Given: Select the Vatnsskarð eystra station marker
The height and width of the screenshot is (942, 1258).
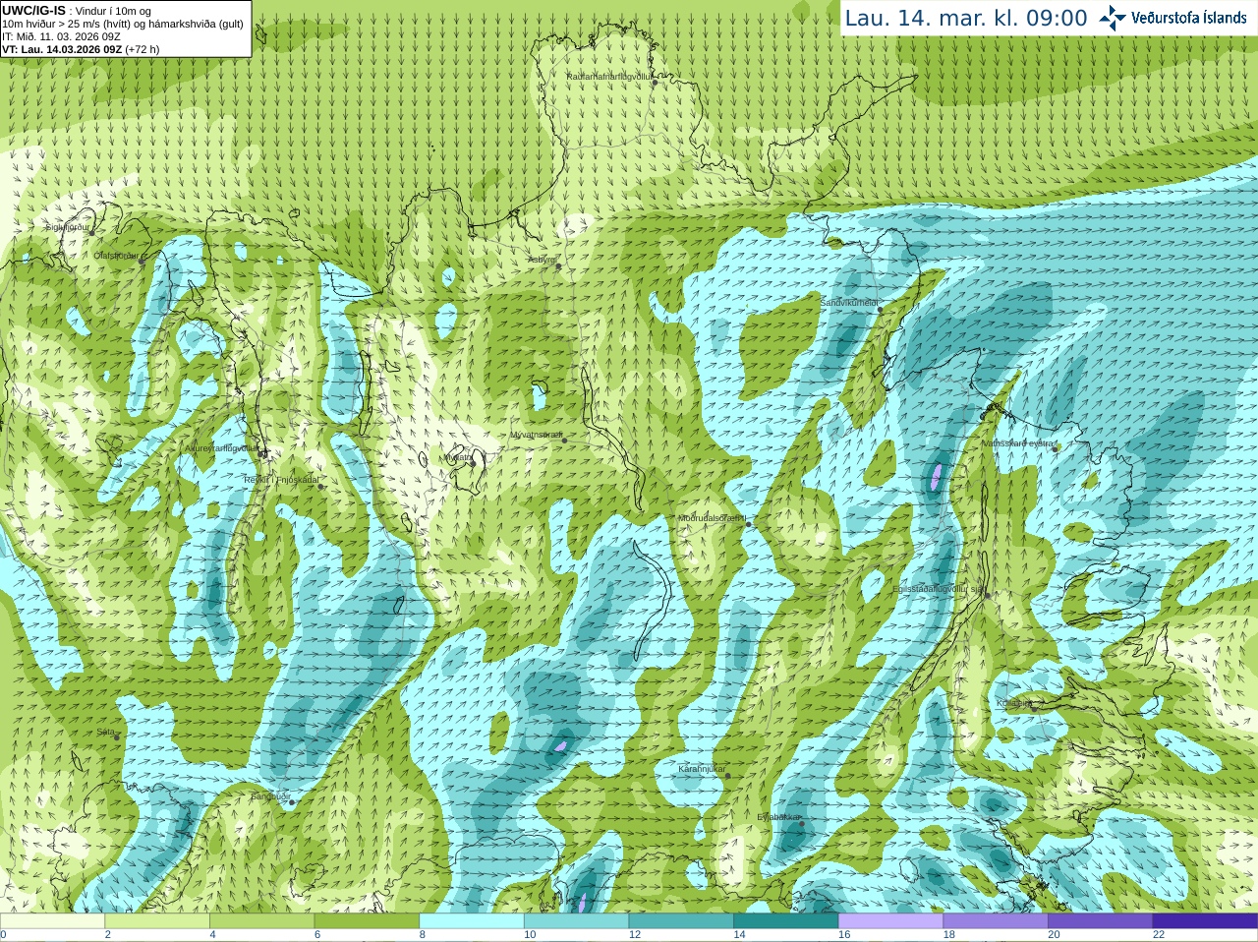Looking at the screenshot, I should (1057, 447).
